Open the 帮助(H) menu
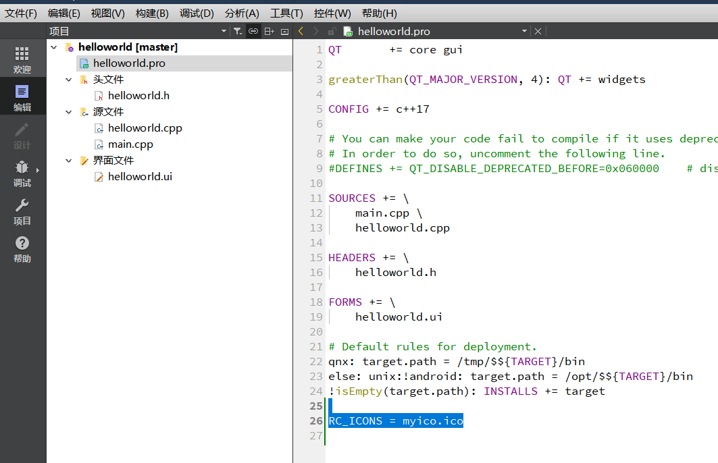This screenshot has height=463, width=718. 379,13
